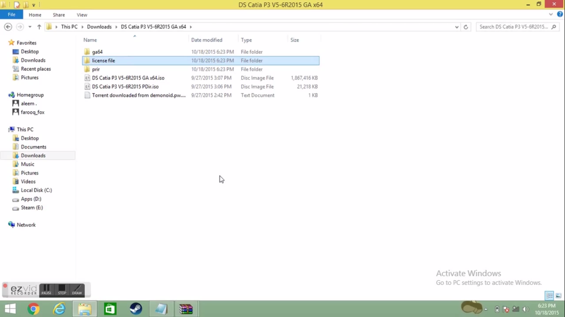Switch to the View ribbon tab
Viewport: 565px width, 317px height.
point(82,15)
